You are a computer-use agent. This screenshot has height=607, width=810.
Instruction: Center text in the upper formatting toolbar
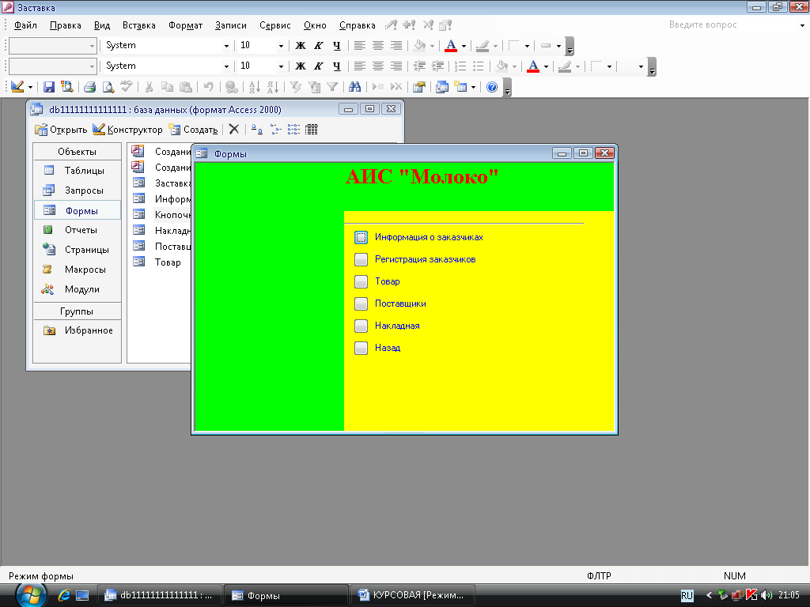(x=378, y=45)
